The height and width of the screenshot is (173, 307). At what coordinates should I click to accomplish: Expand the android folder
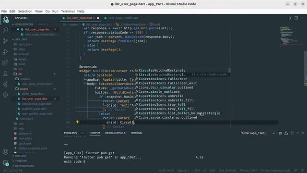coord(35,54)
